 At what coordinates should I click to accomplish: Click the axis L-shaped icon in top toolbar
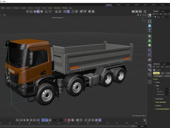[46, 11]
